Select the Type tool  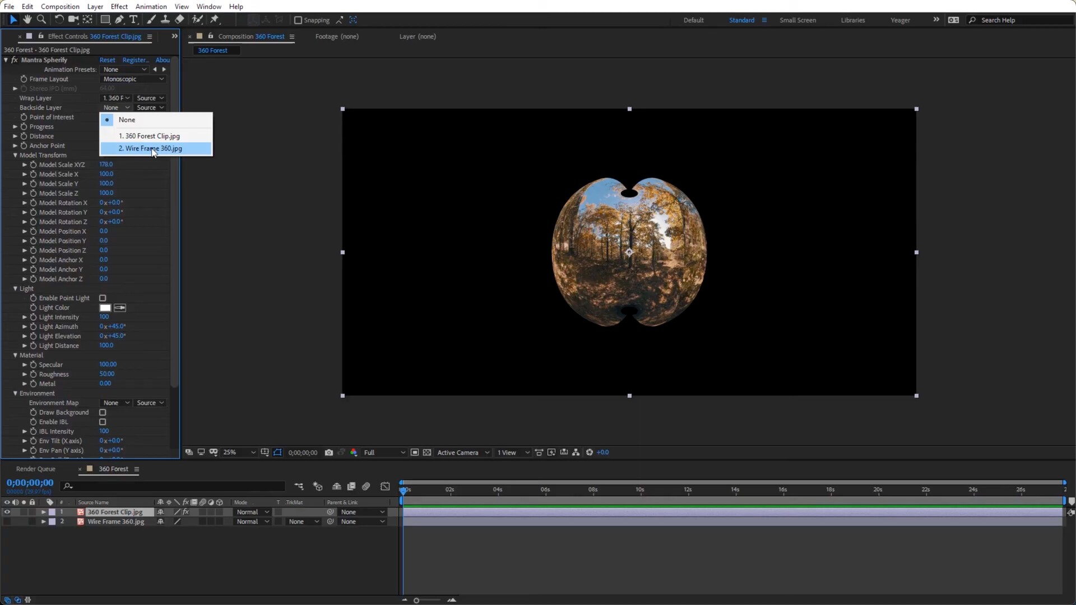133,20
